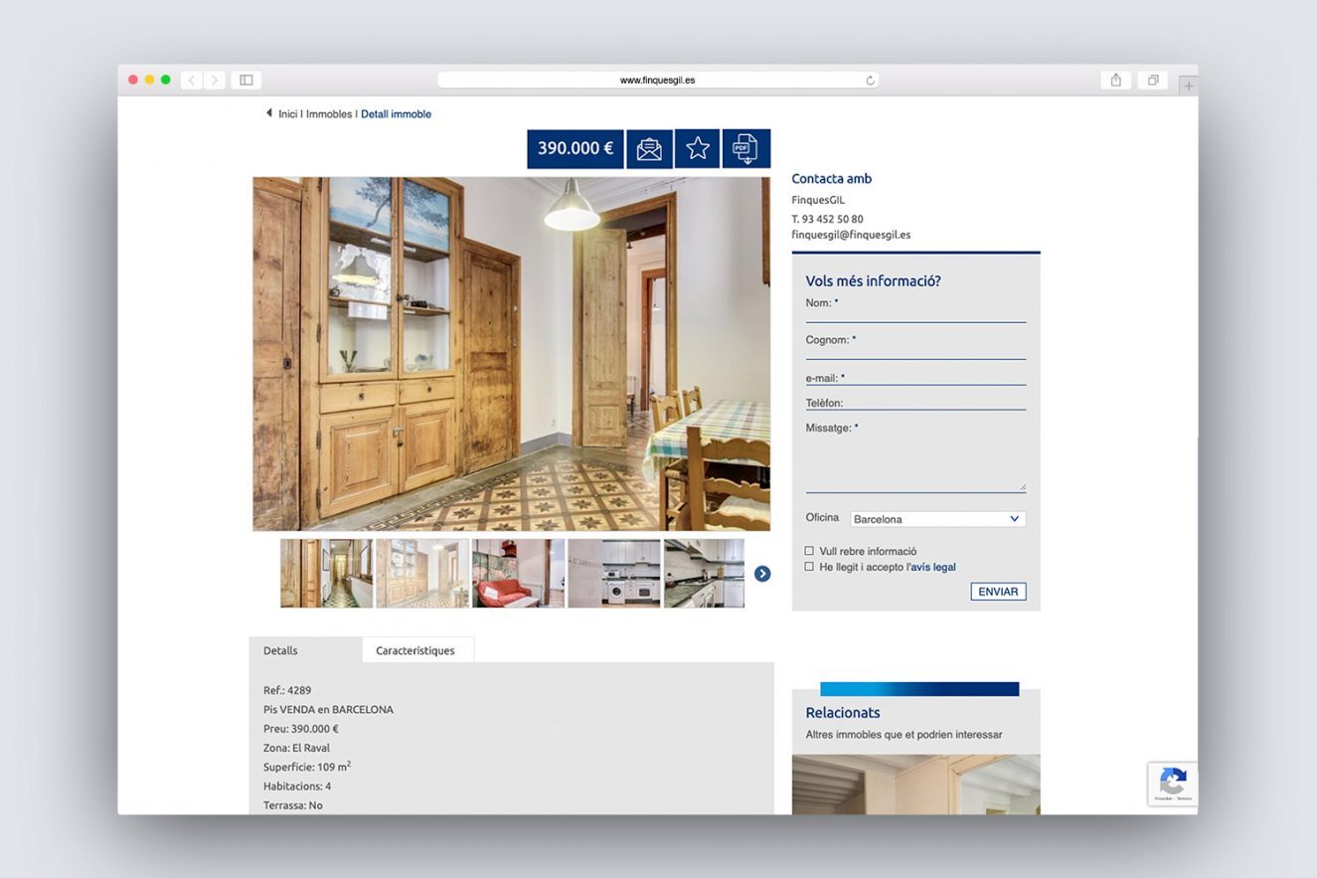
Task: Click the reload icon in the address bar
Action: 870,80
